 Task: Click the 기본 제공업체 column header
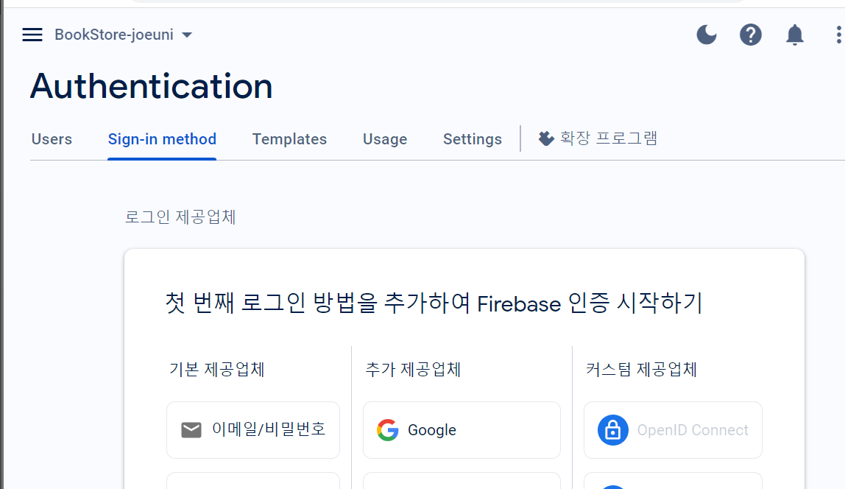tap(216, 370)
